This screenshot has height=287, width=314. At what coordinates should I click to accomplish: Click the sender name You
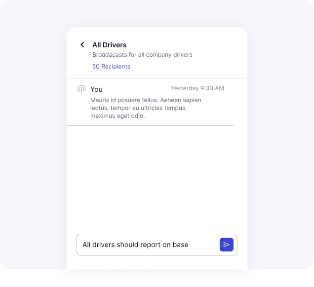click(x=96, y=89)
